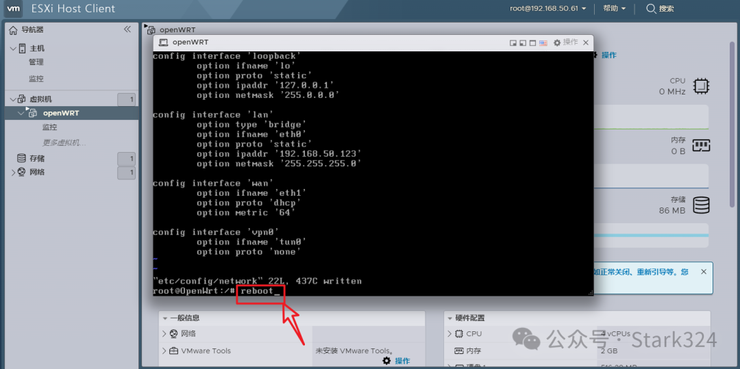Click the 2 GB memory value
Image resolution: width=740 pixels, height=369 pixels.
tap(609, 351)
